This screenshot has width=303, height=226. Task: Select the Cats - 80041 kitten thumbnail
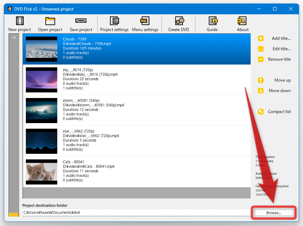click(42, 172)
